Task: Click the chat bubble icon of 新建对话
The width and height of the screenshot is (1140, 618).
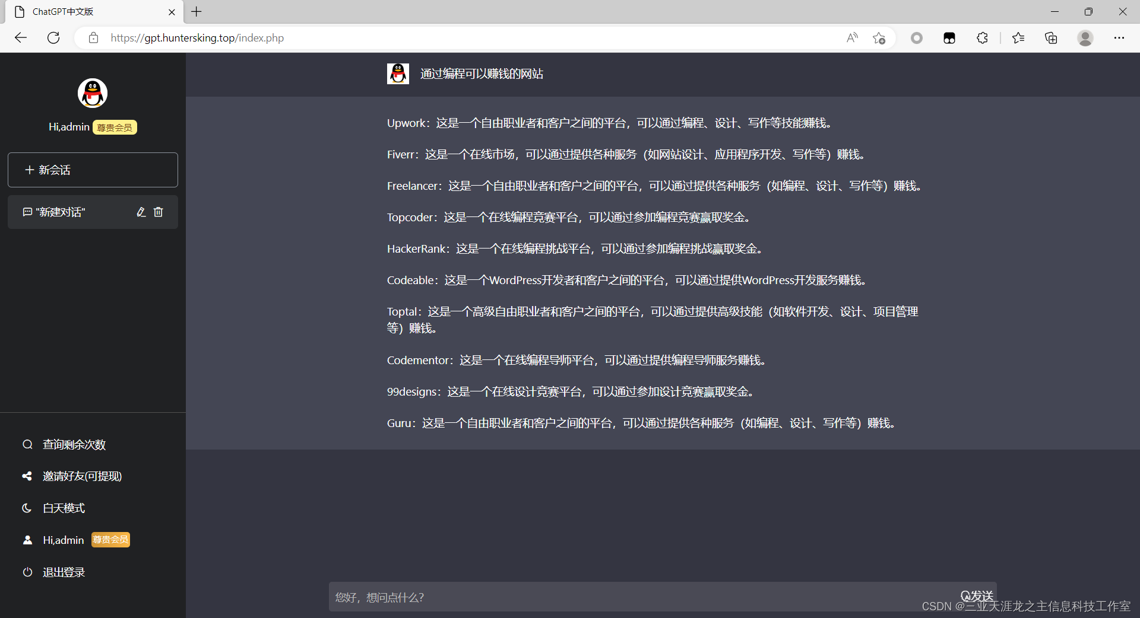Action: 27,212
